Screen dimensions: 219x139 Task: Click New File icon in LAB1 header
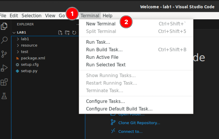pos(60,33)
